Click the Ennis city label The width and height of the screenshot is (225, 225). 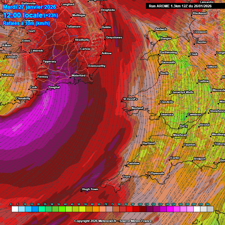pos(26,41)
